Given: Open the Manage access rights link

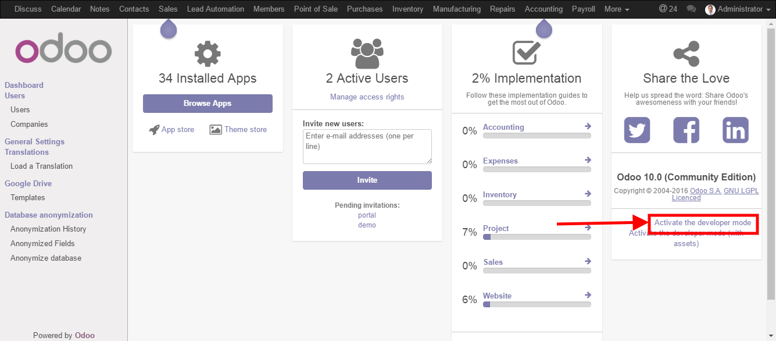Looking at the screenshot, I should 367,97.
